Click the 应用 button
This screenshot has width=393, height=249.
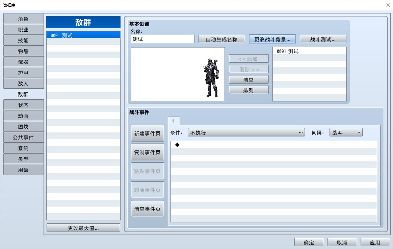tap(375, 242)
